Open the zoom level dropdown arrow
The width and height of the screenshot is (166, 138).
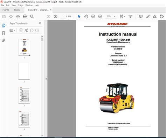click(x=115, y=17)
